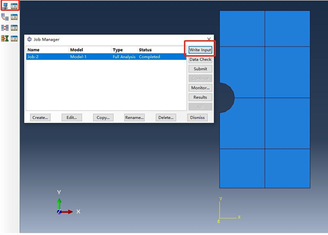
Task: Select the Job-2 row in list
Action: [106, 57]
